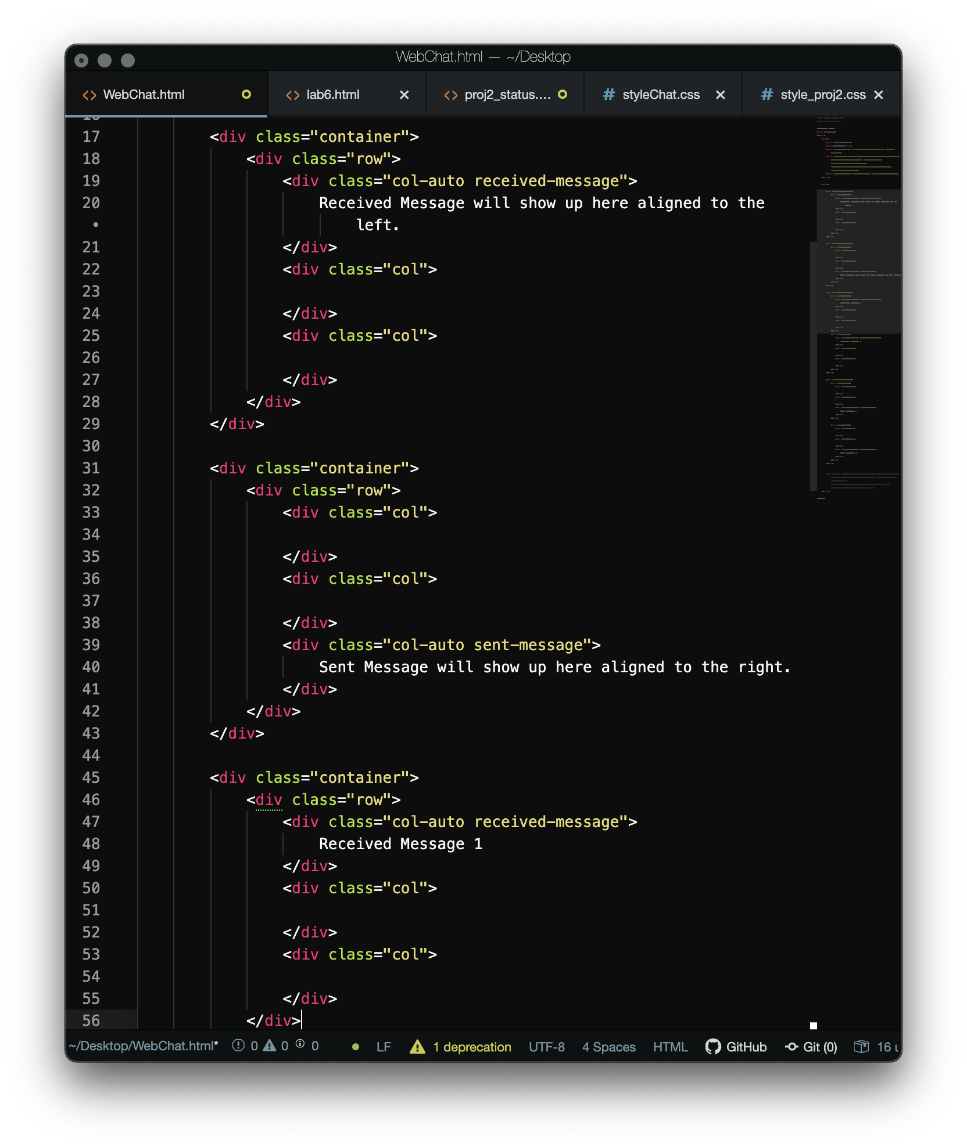The height and width of the screenshot is (1148, 967).
Task: Click the linter info icon in status bar
Action: 300,1044
